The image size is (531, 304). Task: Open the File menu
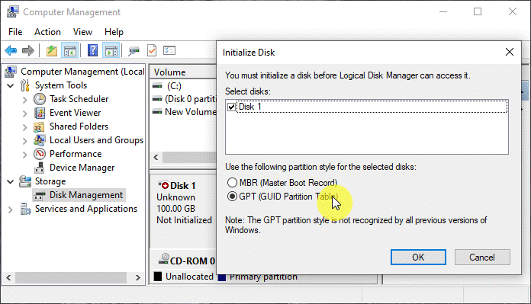[15, 32]
